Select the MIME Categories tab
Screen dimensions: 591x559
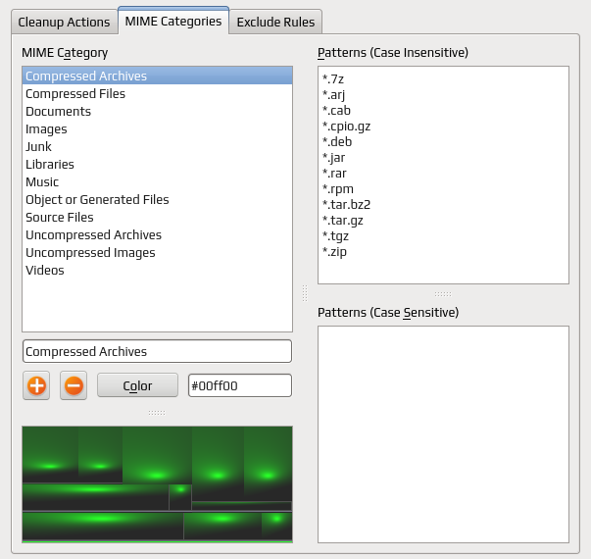pos(173,22)
